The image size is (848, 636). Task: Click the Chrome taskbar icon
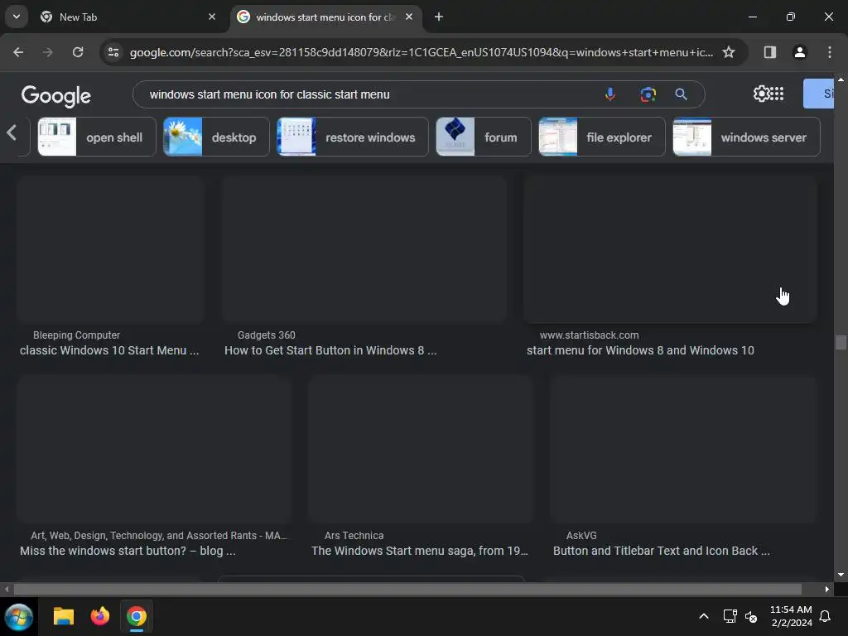pyautogui.click(x=137, y=616)
